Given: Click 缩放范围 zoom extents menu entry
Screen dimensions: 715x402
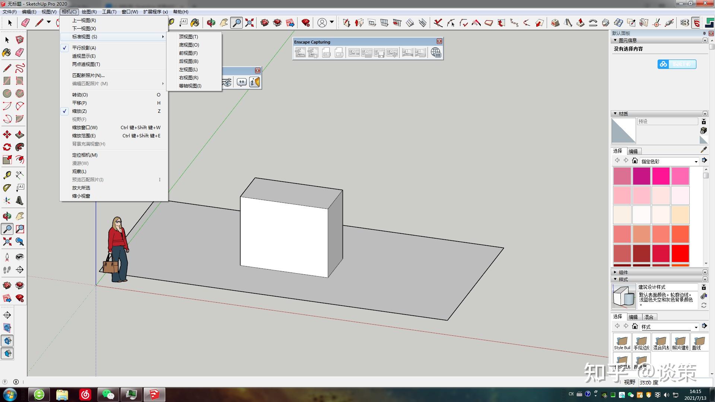Looking at the screenshot, I should 84,135.
